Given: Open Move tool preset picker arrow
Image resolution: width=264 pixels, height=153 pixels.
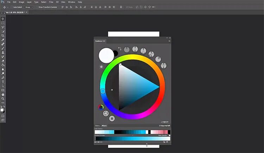Looking at the screenshot, I should click(x=8, y=7).
